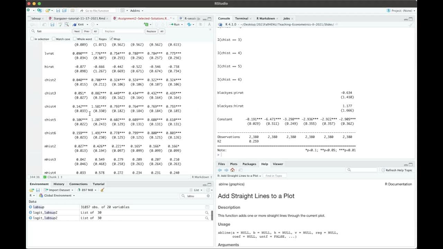Switch to the Packages tab

coord(249,164)
